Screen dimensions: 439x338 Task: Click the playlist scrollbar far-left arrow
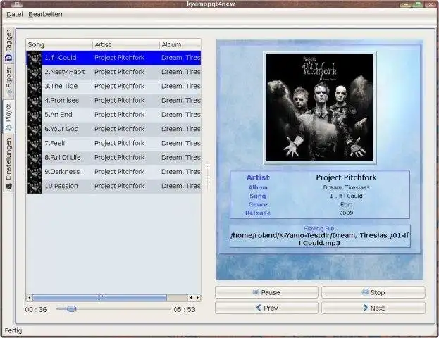tap(30, 298)
